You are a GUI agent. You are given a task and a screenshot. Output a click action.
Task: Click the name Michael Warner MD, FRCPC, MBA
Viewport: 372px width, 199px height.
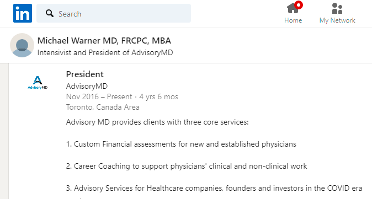pyautogui.click(x=104, y=41)
